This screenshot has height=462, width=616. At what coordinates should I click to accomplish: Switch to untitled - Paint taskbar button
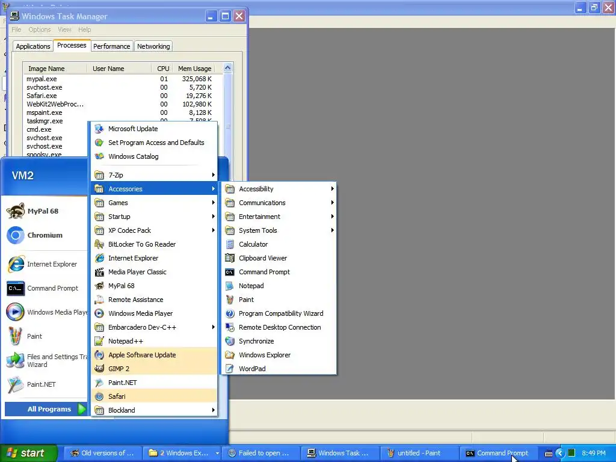pyautogui.click(x=419, y=454)
